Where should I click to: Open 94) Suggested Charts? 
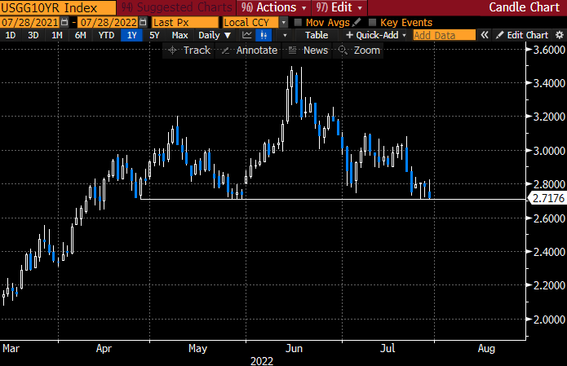(176, 7)
